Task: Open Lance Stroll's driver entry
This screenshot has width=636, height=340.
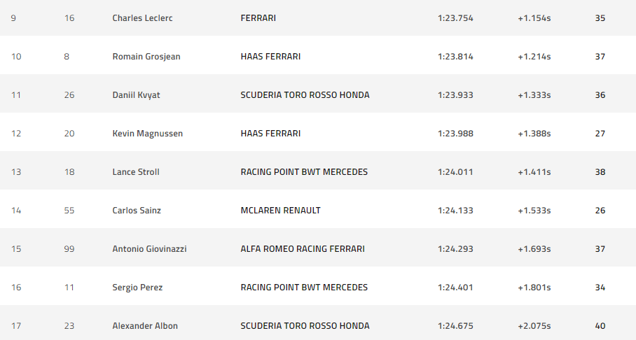Action: point(135,172)
